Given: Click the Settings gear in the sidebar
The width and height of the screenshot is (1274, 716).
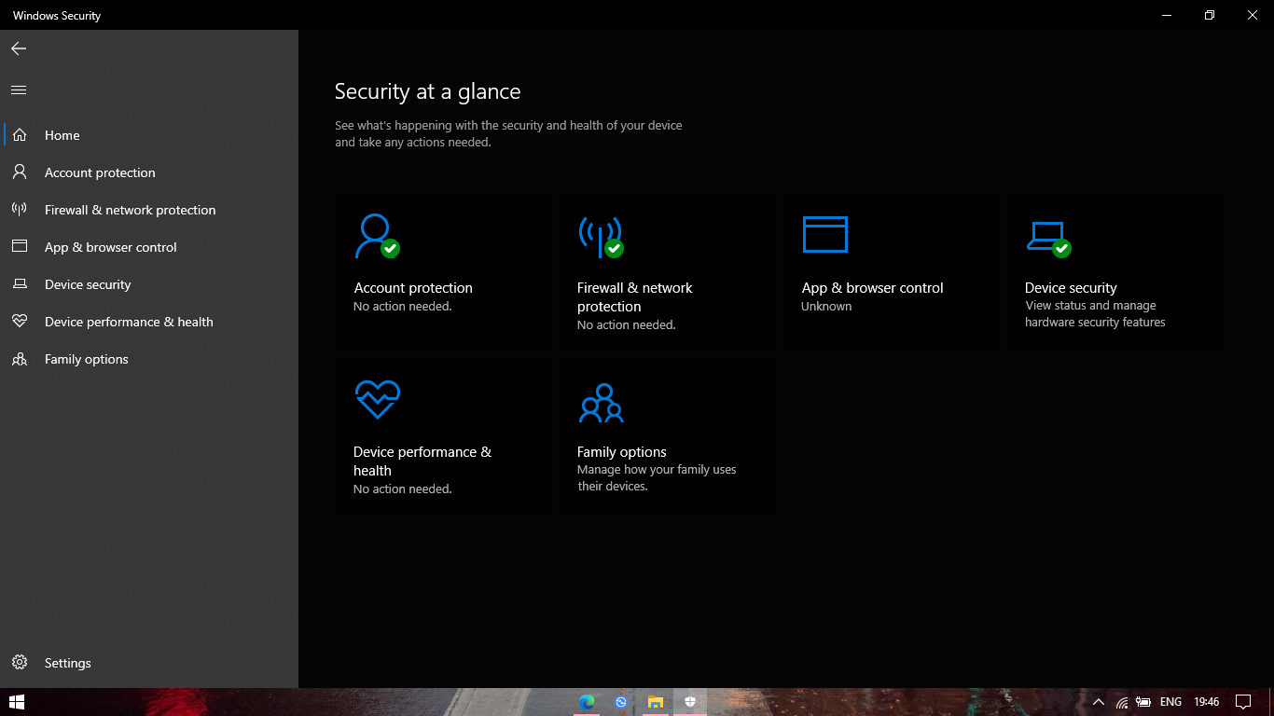Looking at the screenshot, I should point(21,663).
